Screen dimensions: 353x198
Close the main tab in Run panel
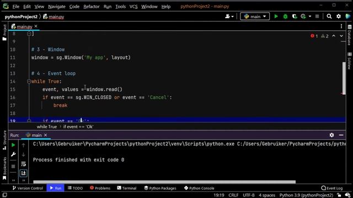point(45,135)
